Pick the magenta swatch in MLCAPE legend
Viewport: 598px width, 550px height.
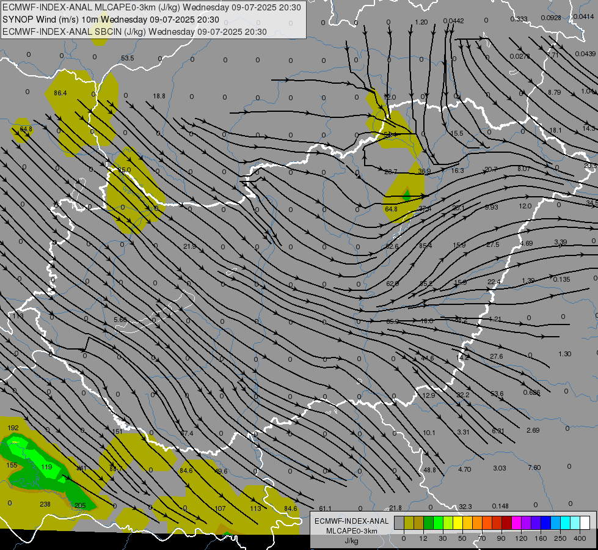[x=516, y=522]
